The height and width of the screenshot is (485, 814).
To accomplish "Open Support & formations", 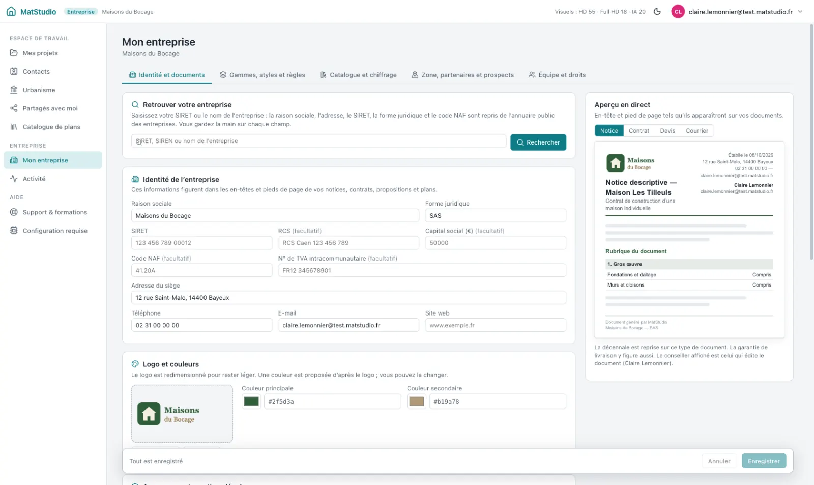I will click(53, 212).
